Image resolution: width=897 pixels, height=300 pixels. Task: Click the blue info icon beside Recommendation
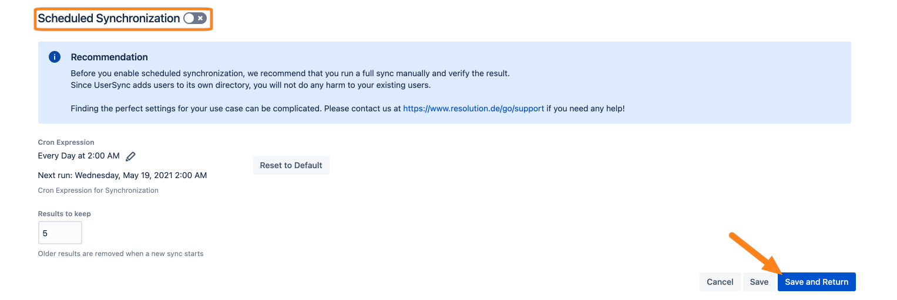[55, 57]
